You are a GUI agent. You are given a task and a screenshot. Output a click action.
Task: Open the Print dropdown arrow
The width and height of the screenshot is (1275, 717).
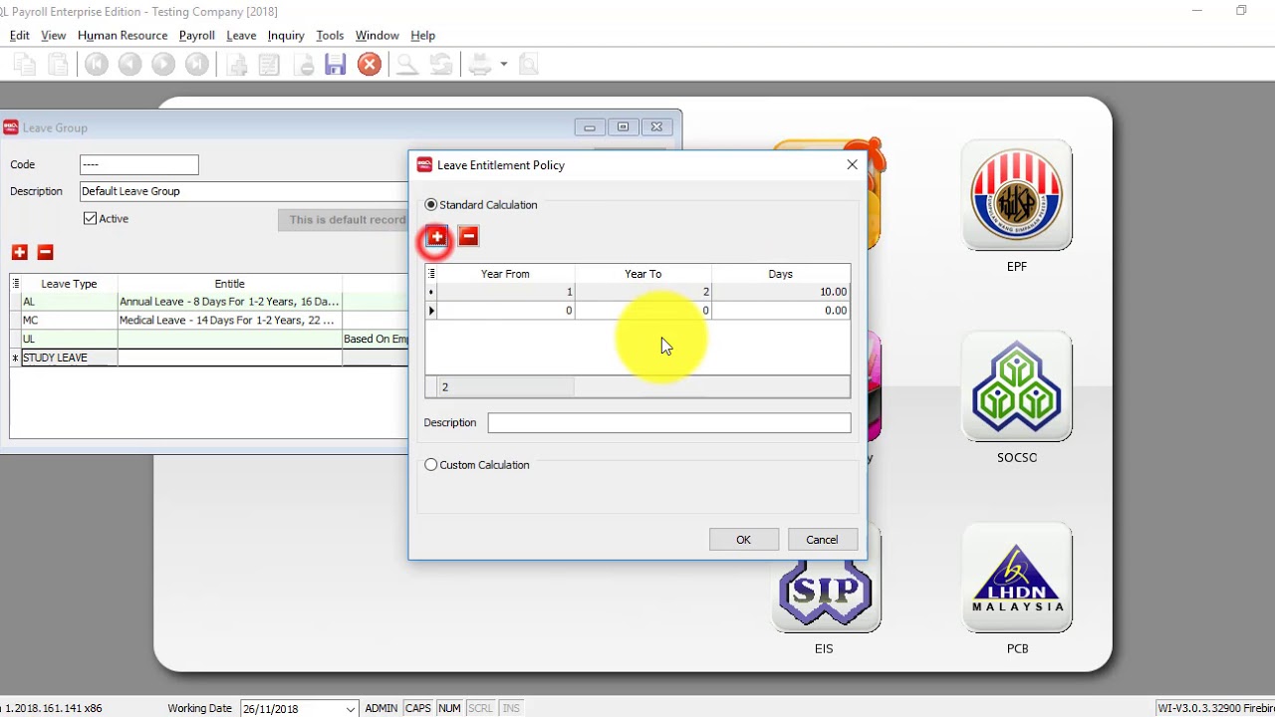(503, 65)
